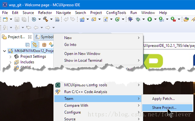Select Share Project... in Team submenu

point(167,108)
